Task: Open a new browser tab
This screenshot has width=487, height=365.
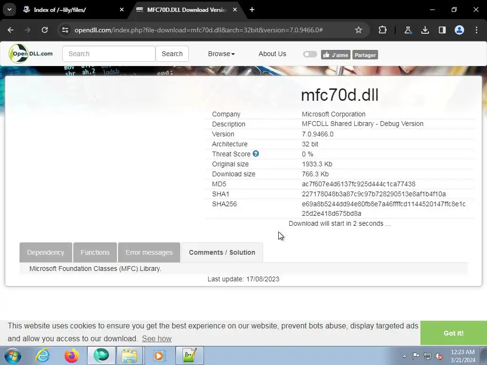Action: click(x=252, y=10)
